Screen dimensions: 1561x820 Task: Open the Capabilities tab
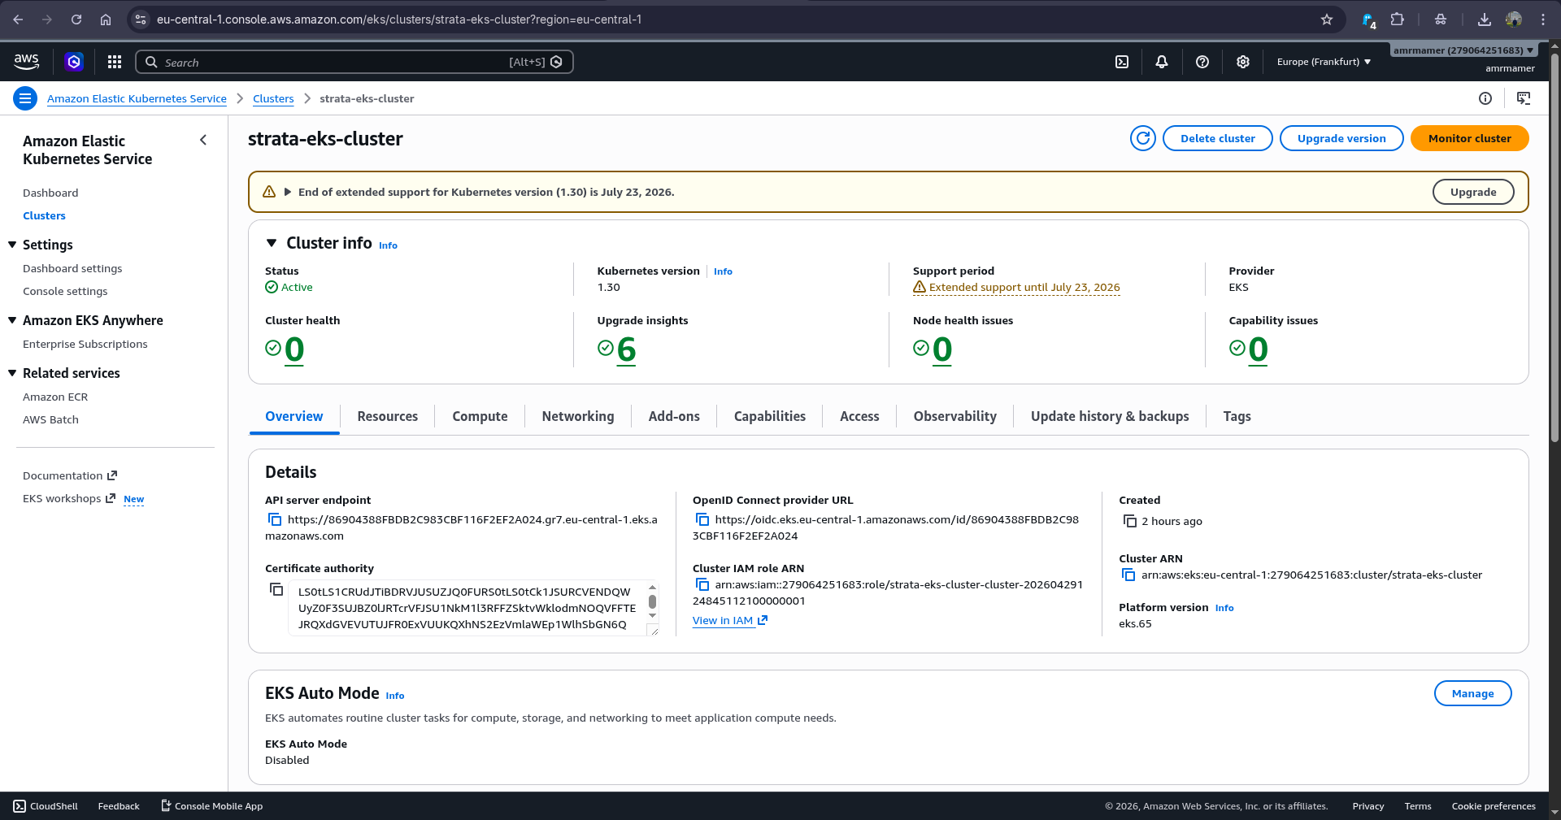(769, 416)
